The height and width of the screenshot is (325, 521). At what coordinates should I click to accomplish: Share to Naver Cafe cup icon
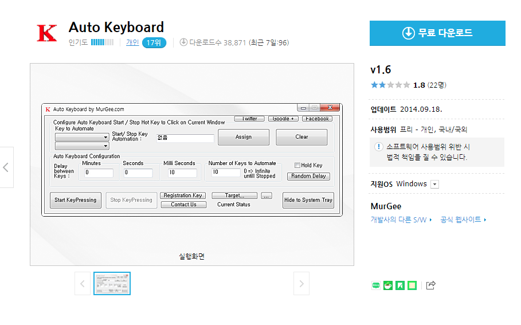(x=388, y=285)
